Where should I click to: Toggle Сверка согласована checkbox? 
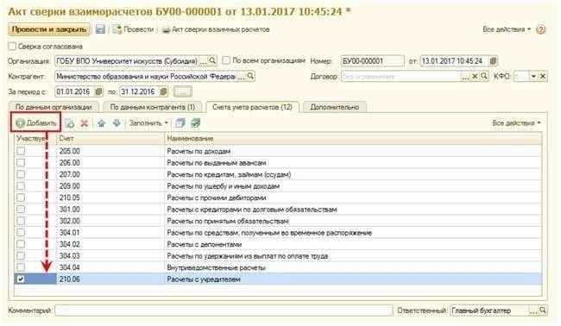coord(13,46)
